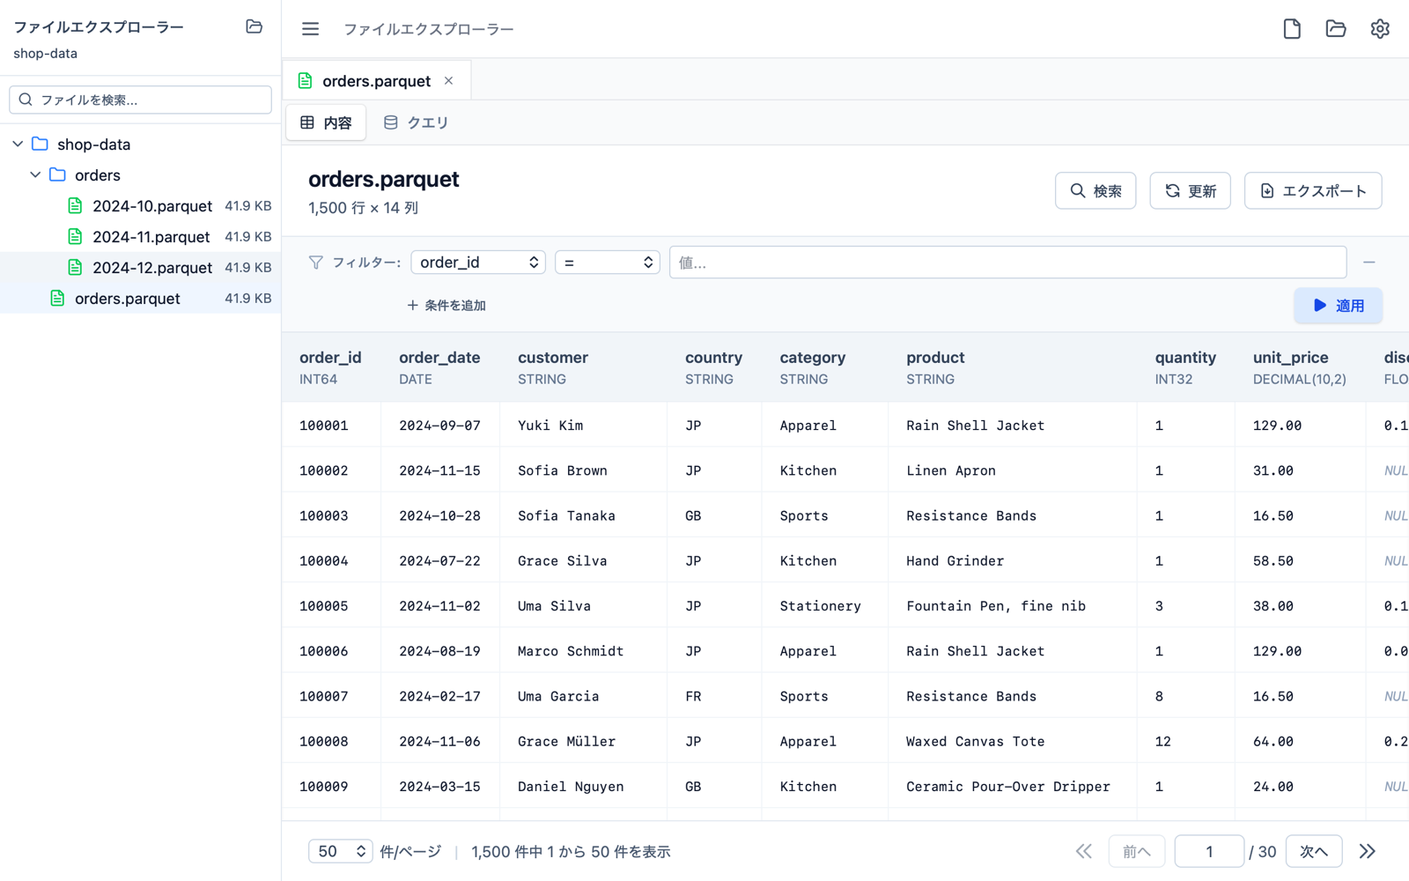Jump to first page with double-left arrows
The image size is (1409, 881).
coord(1083,851)
